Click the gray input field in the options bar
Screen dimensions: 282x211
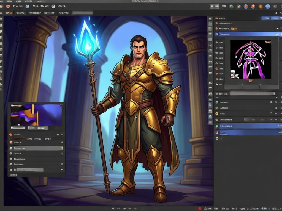[82, 13]
